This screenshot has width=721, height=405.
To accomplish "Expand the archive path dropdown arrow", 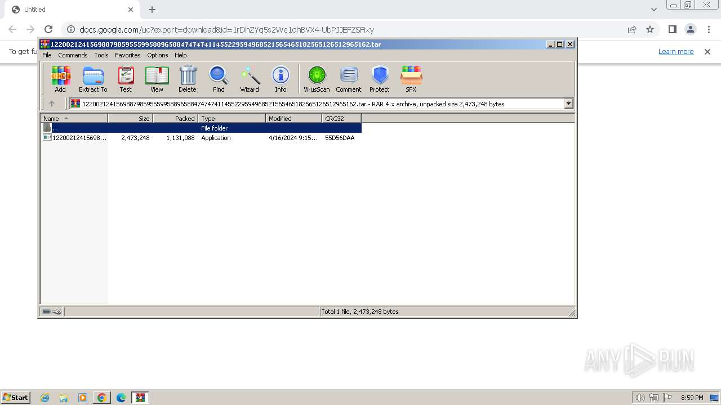I will pos(568,103).
